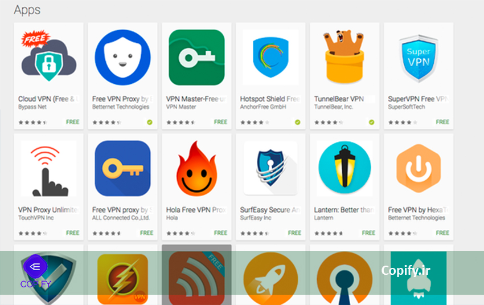Click the Lantern lamp icon

[x=344, y=168]
